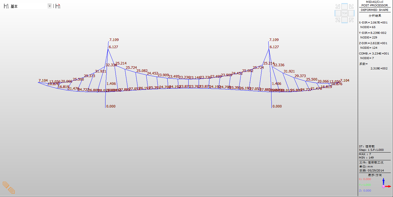
Task: Open the 基本 stage dropdown arrow
Action: coord(50,6)
